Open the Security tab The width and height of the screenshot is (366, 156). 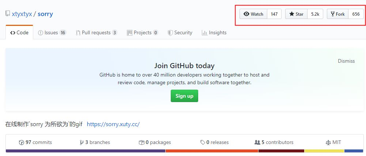[180, 32]
